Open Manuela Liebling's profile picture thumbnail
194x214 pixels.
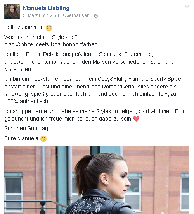point(12,12)
